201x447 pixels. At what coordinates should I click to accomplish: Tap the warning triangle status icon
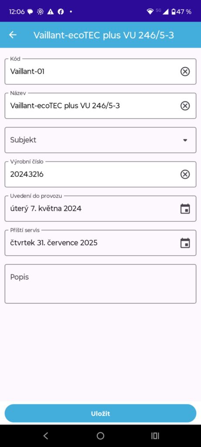coord(51,12)
